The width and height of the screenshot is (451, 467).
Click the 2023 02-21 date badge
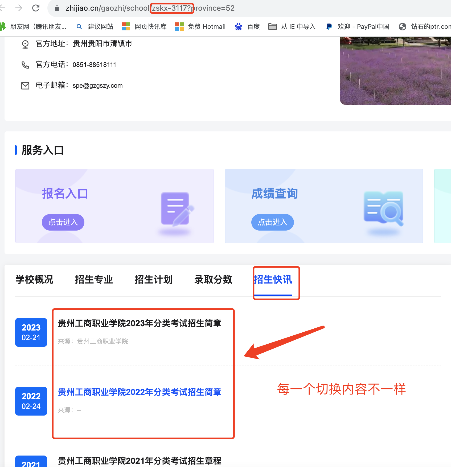[31, 332]
